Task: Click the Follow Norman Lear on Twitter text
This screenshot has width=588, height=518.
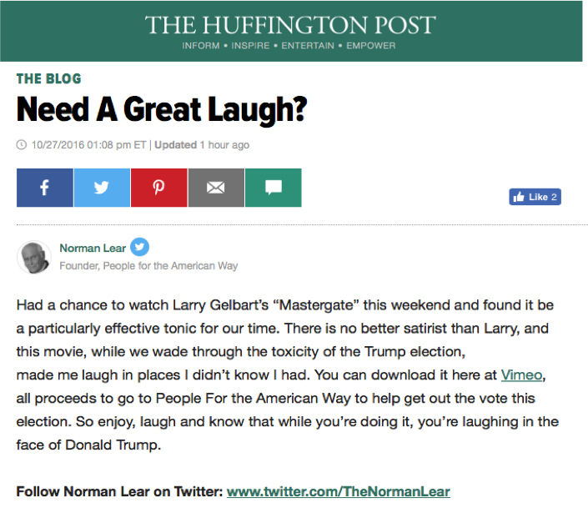Action: coord(119,491)
